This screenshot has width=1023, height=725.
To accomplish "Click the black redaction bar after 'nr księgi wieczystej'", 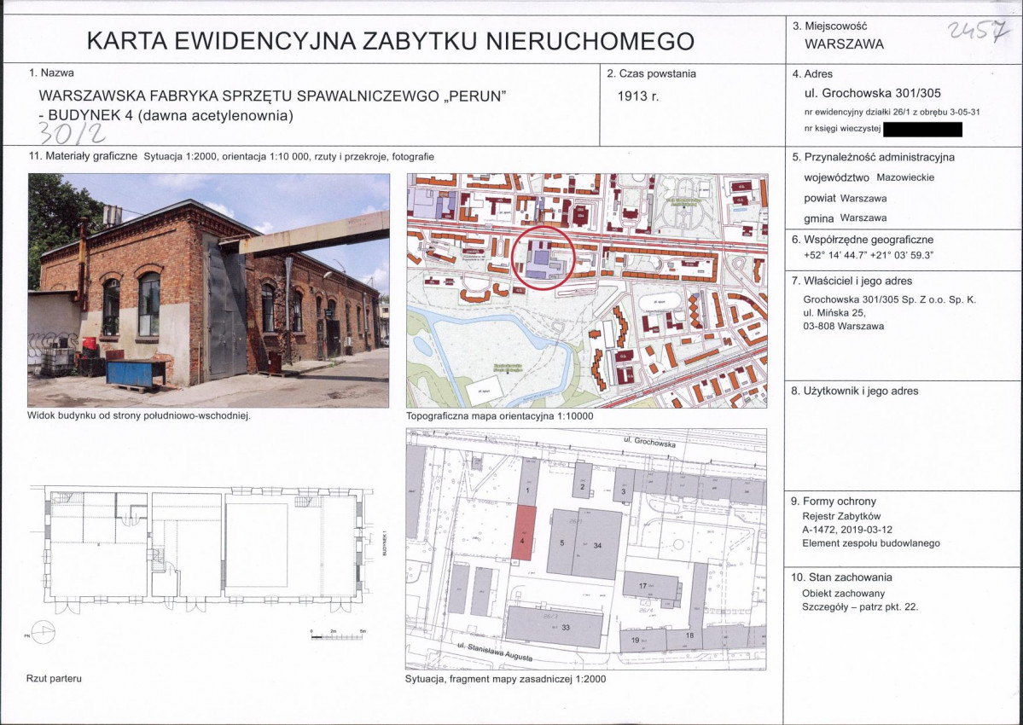I will 922,129.
